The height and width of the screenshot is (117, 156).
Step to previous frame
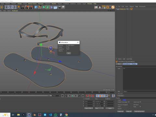point(70,96)
